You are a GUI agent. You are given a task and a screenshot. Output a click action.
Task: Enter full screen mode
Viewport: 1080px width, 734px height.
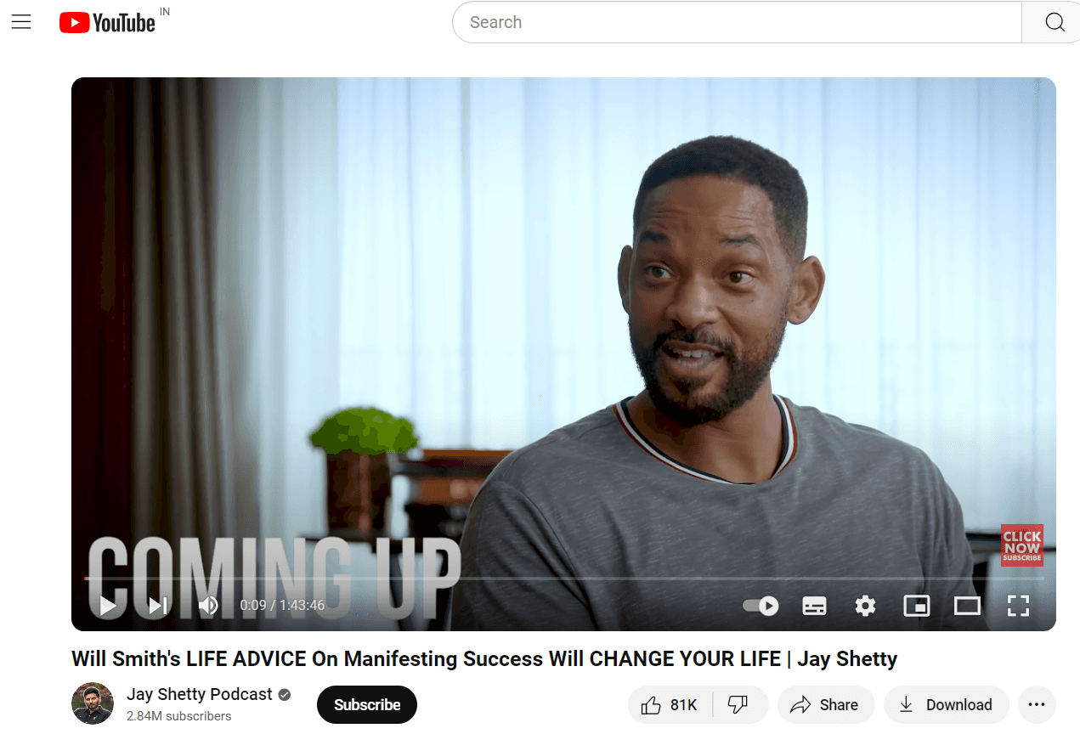coord(1018,606)
